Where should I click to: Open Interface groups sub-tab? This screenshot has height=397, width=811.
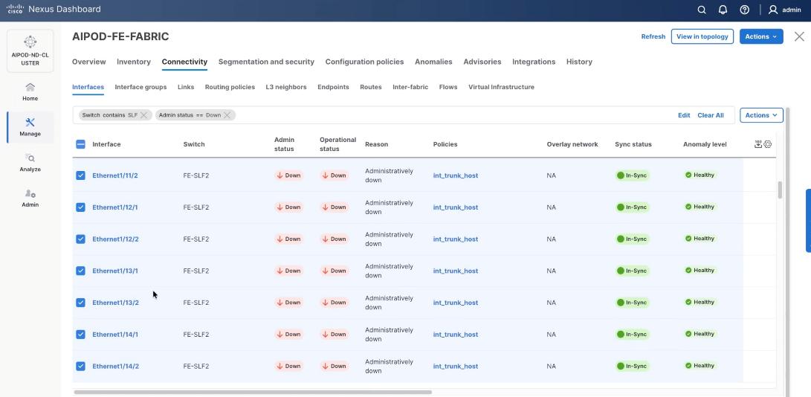140,87
